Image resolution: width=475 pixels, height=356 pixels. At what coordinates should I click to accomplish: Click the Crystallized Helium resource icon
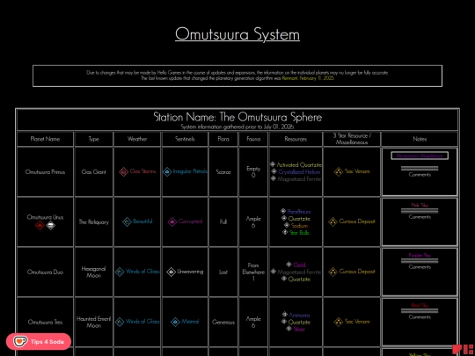274,171
